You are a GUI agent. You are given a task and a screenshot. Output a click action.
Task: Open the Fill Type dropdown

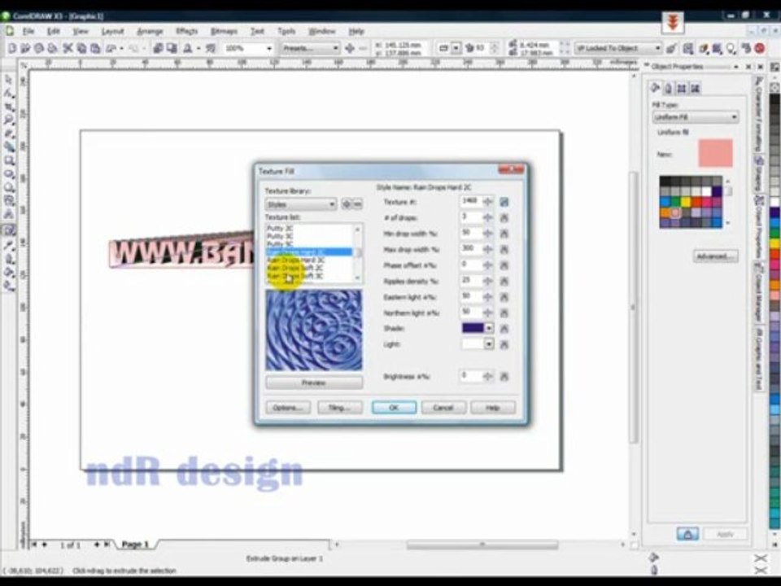pyautogui.click(x=696, y=117)
